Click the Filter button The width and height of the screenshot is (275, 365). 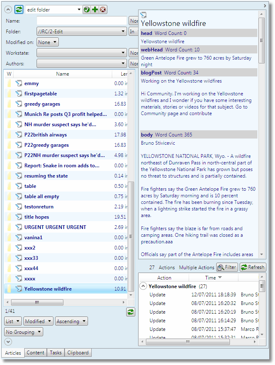pyautogui.click(x=227, y=267)
